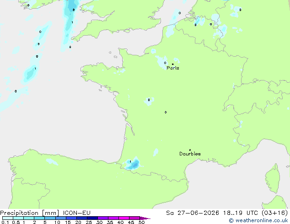Click the legend value label '50'
This screenshot has width=290, height=224.
[141, 222]
